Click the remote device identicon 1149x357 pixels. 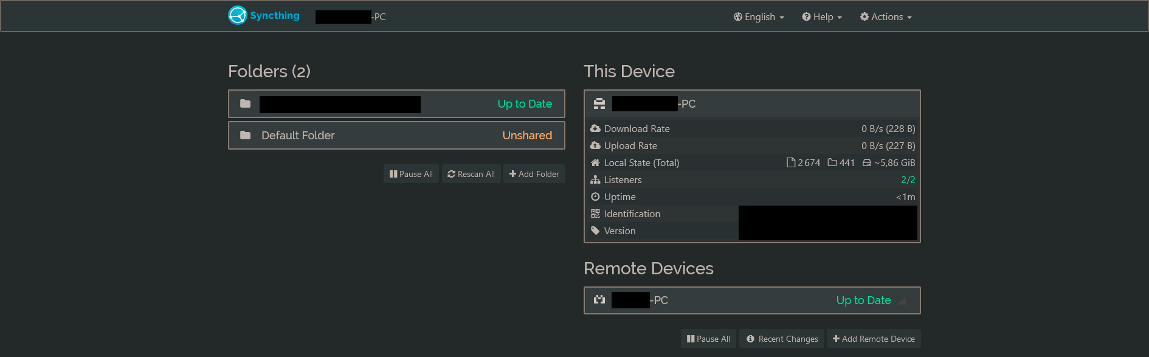(599, 300)
